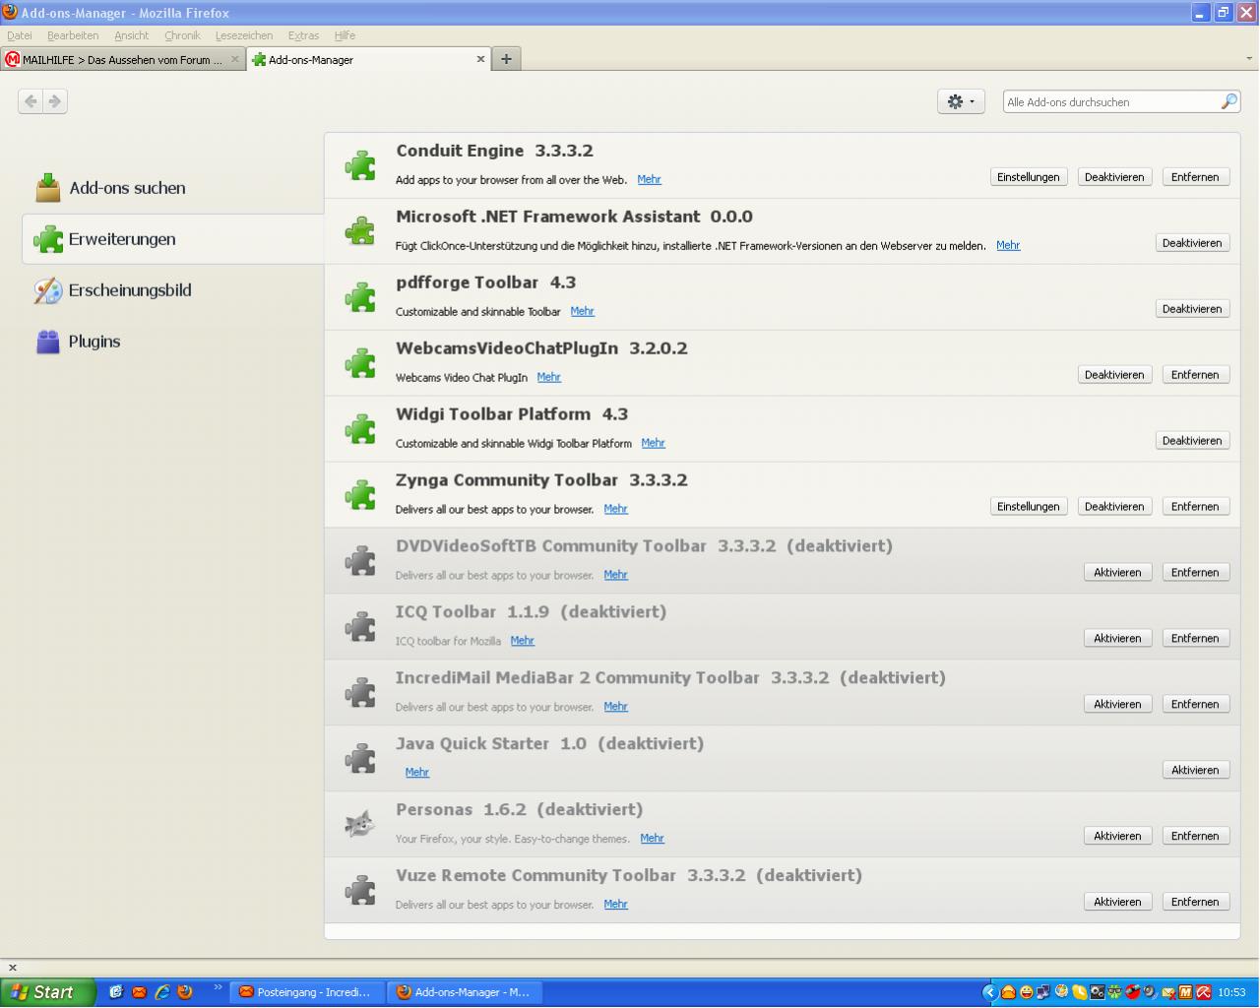The image size is (1260, 1008).
Task: Open the Windows Start menu
Action: coord(47,992)
